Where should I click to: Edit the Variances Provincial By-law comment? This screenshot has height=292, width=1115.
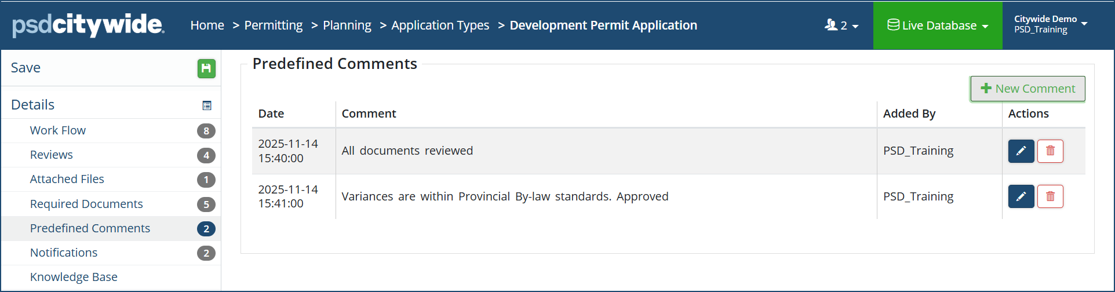pyautogui.click(x=1021, y=196)
